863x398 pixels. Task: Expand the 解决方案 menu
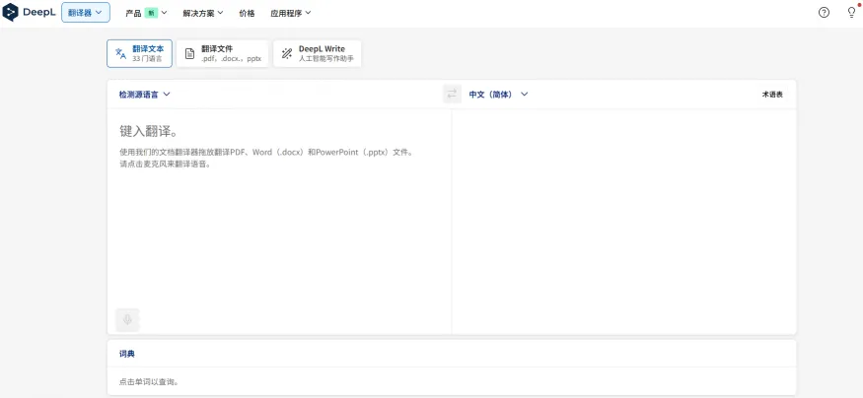pos(203,13)
